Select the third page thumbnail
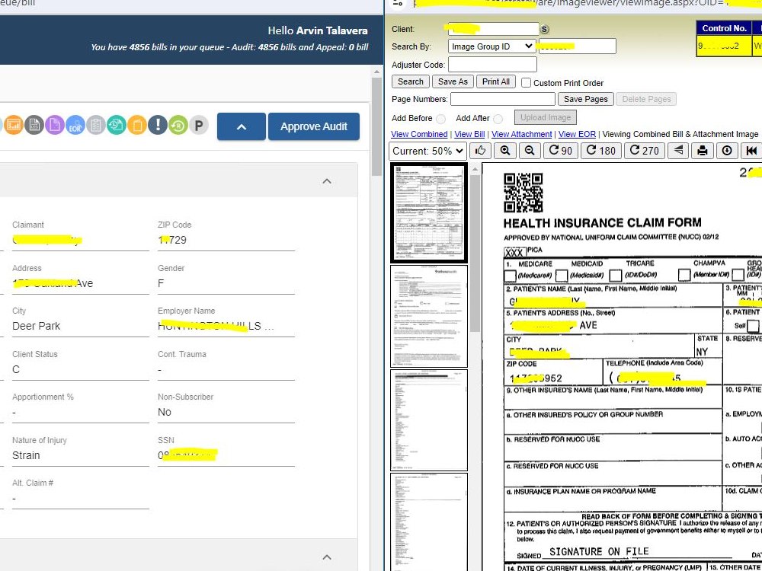 (429, 420)
